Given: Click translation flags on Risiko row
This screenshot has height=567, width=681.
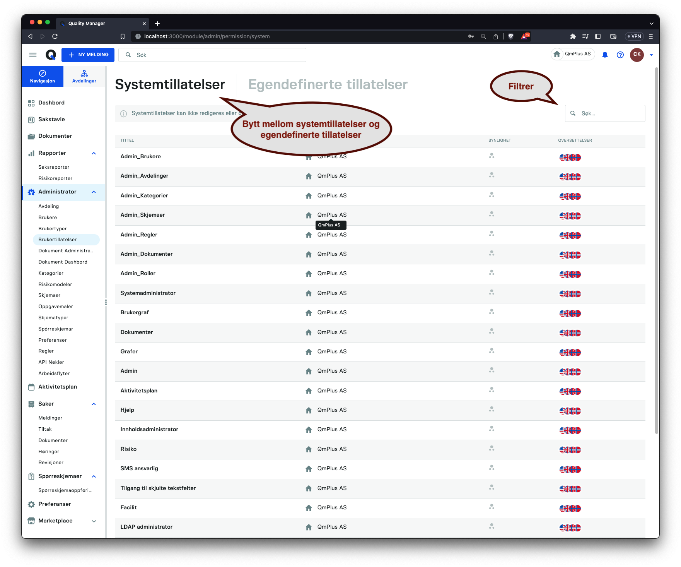Looking at the screenshot, I should 570,450.
